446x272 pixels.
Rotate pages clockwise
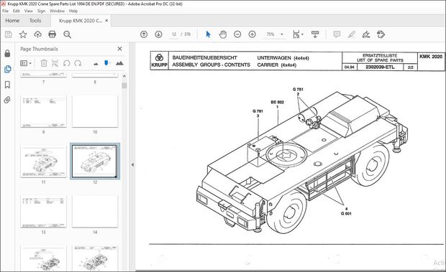coord(78,63)
